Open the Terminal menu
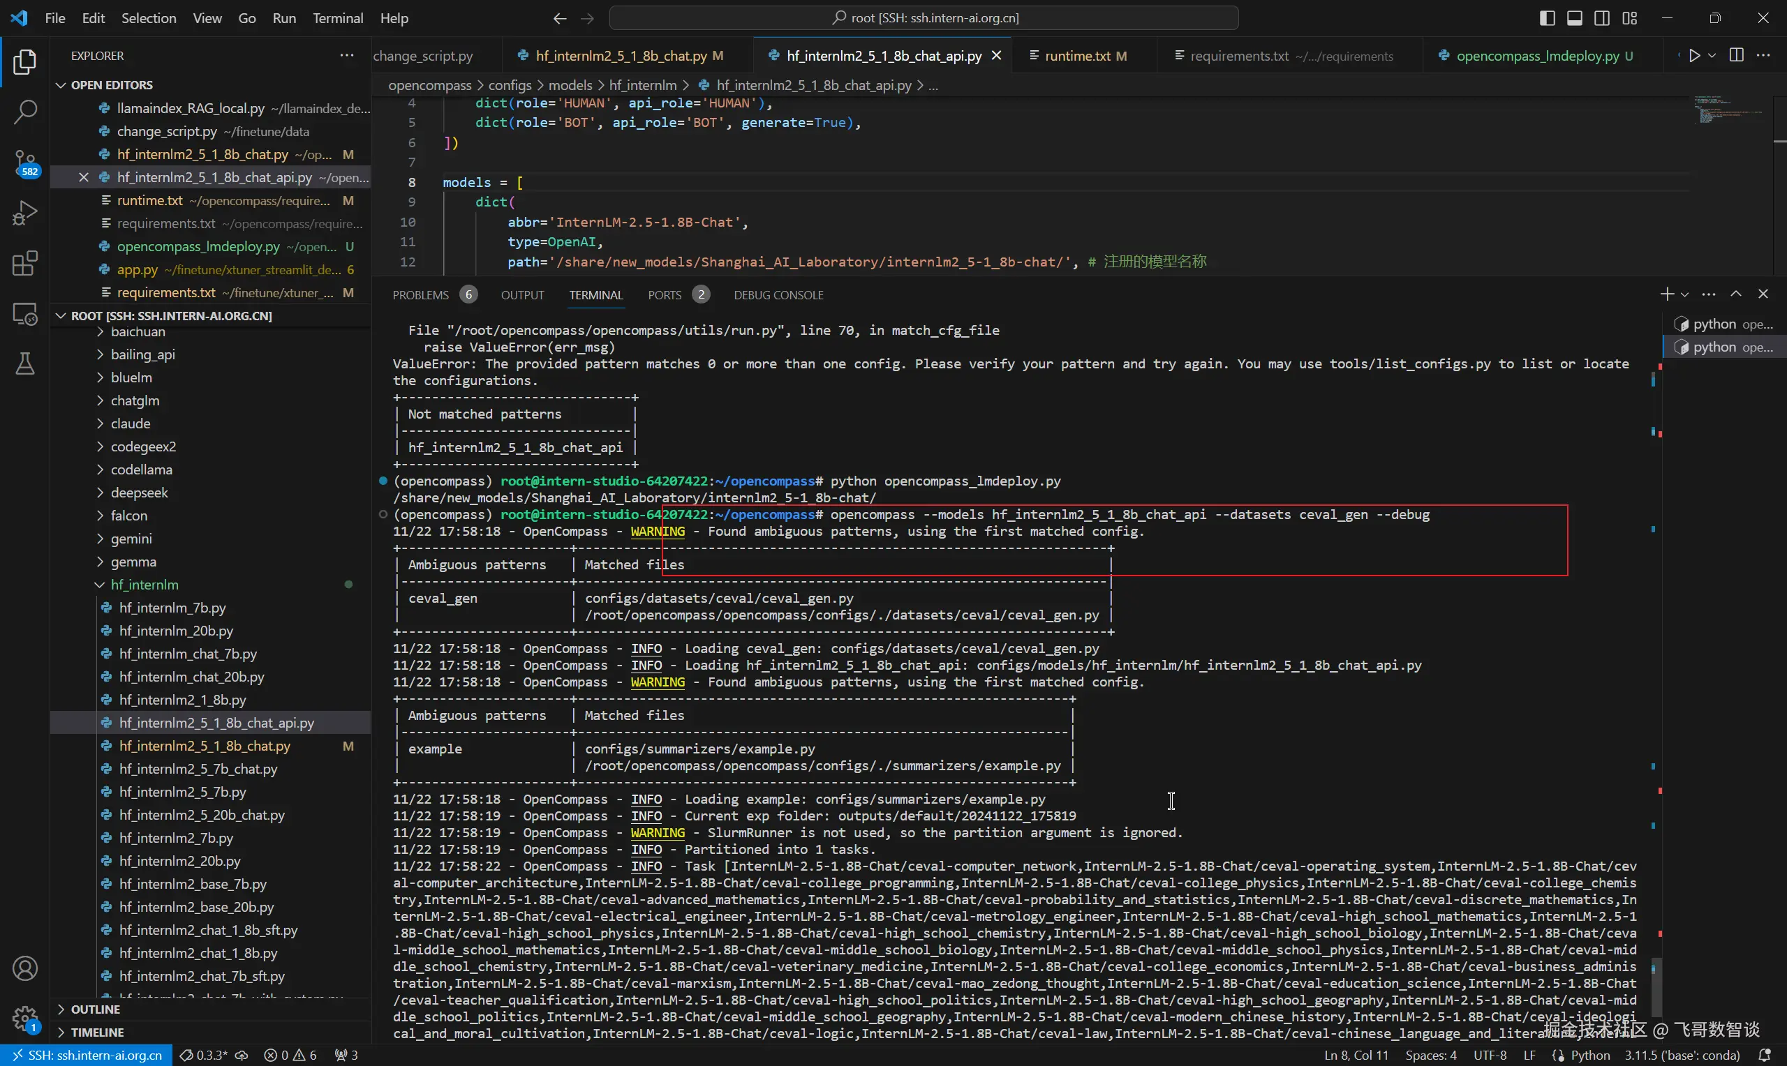This screenshot has height=1066, width=1787. pos(338,18)
